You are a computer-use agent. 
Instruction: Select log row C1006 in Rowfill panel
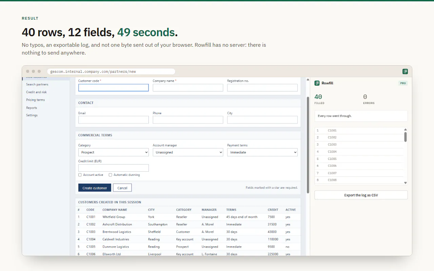(359, 166)
